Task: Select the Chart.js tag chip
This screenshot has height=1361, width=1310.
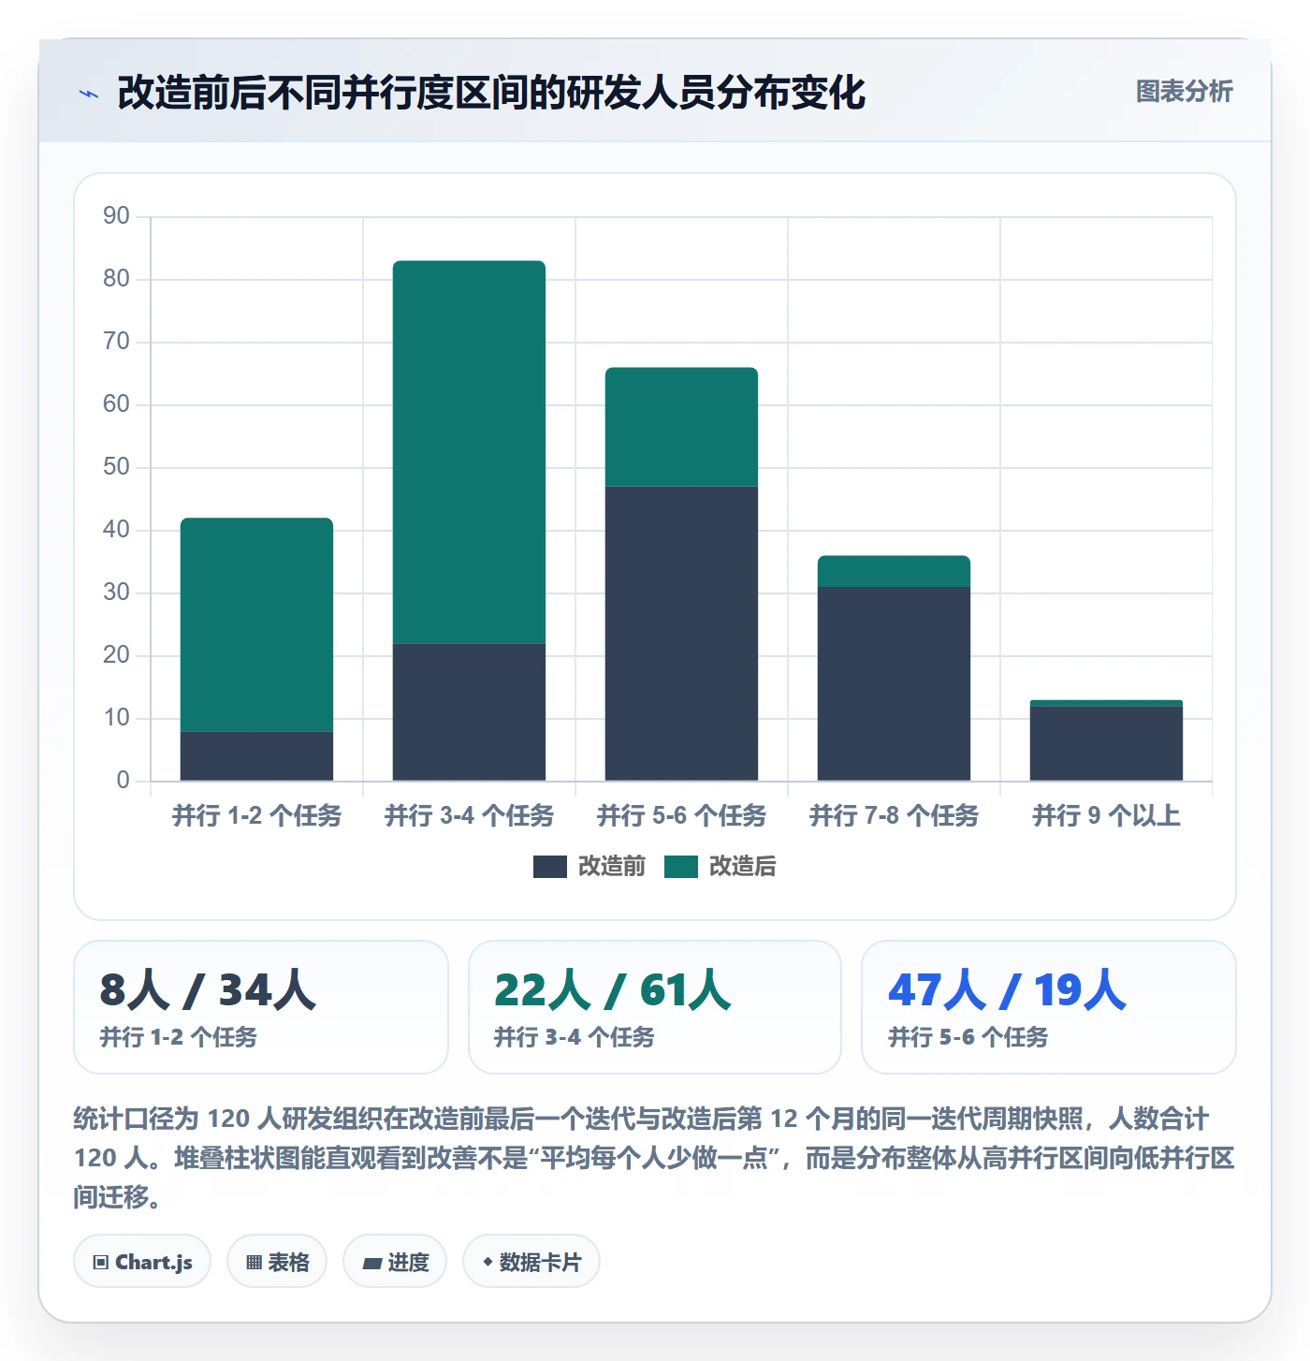Action: (142, 1262)
